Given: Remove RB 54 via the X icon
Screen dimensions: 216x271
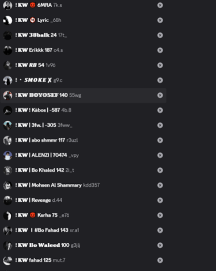Looking at the screenshot, I should pos(160,65).
